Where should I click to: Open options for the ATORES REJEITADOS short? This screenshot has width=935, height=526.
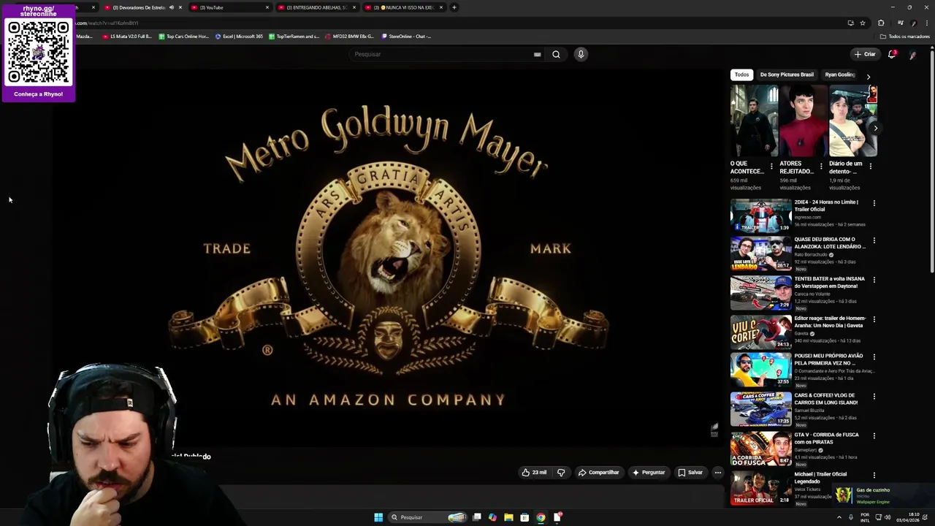[821, 166]
